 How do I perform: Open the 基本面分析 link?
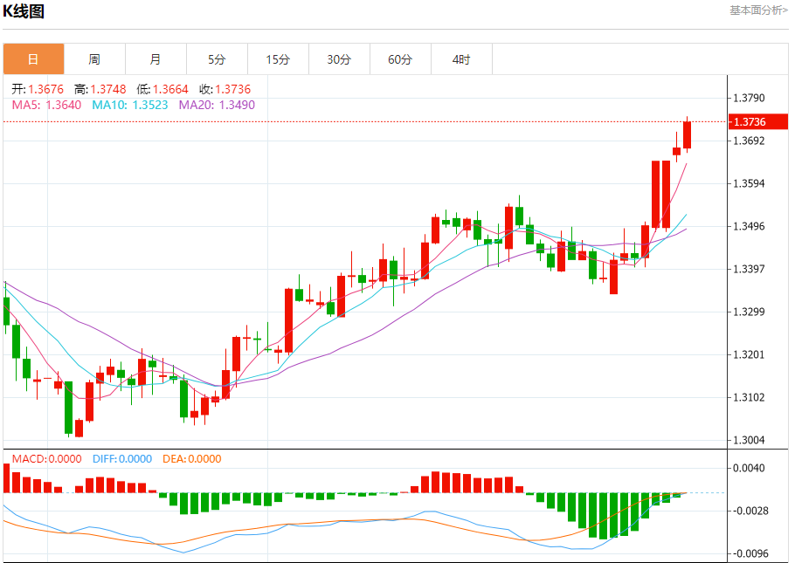pyautogui.click(x=757, y=10)
